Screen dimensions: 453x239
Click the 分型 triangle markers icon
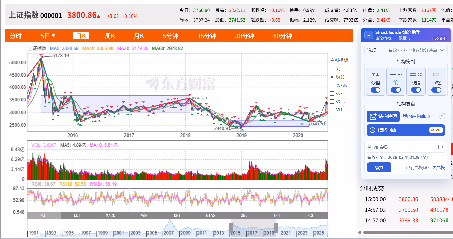coord(375,74)
